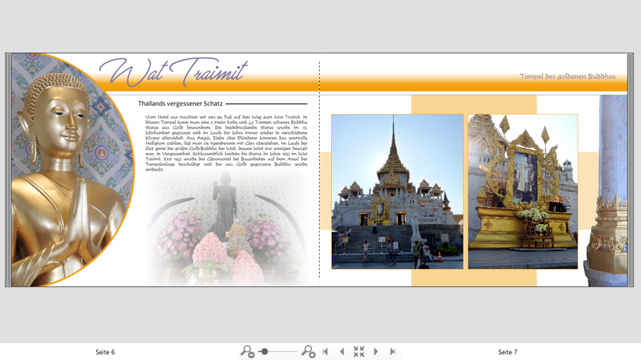Exit fullscreen preview mode

pos(359,351)
